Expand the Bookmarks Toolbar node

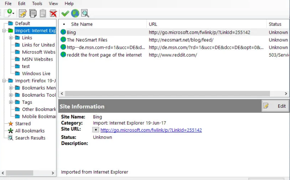(11, 95)
